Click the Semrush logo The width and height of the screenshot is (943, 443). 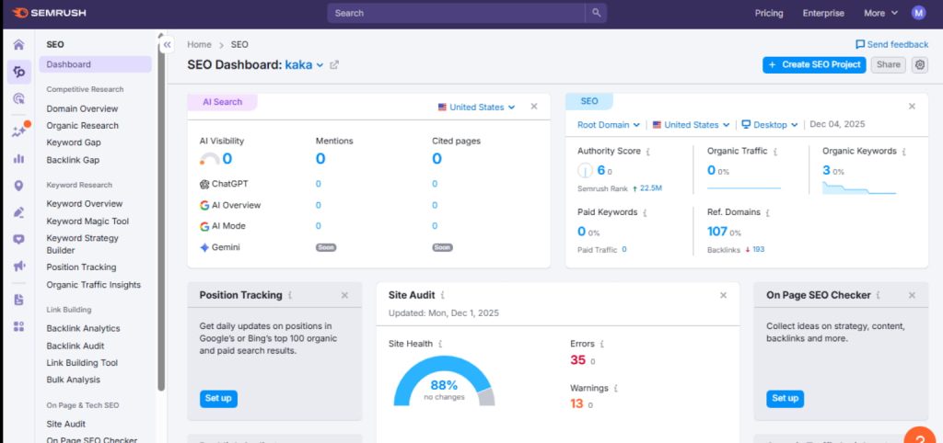(x=48, y=13)
